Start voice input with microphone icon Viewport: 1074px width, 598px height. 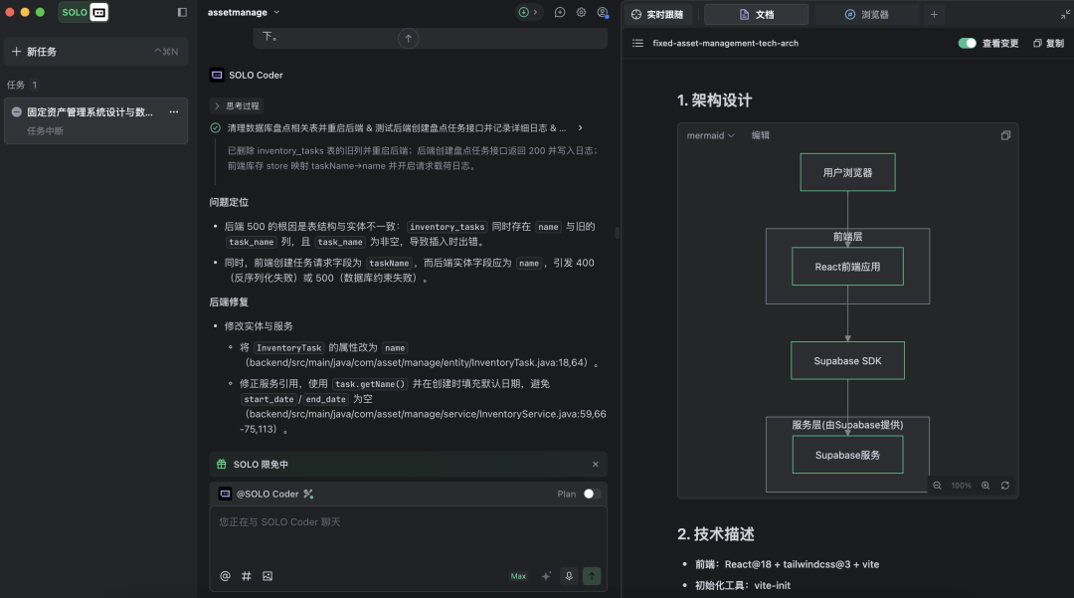(x=569, y=576)
